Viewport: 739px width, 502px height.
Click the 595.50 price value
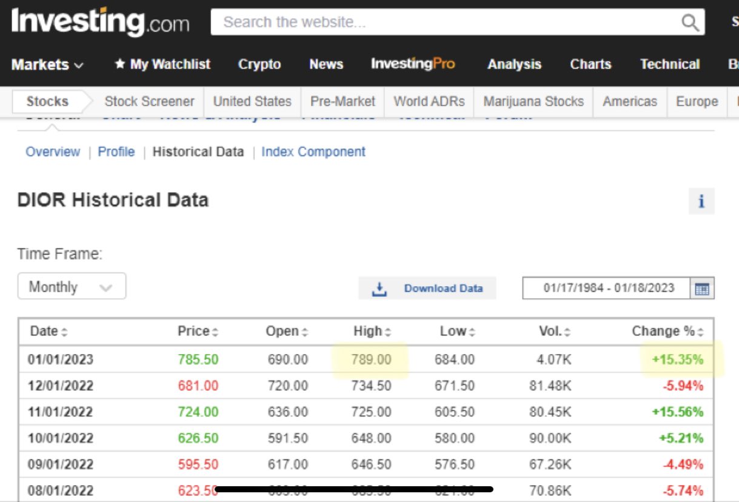(x=198, y=464)
